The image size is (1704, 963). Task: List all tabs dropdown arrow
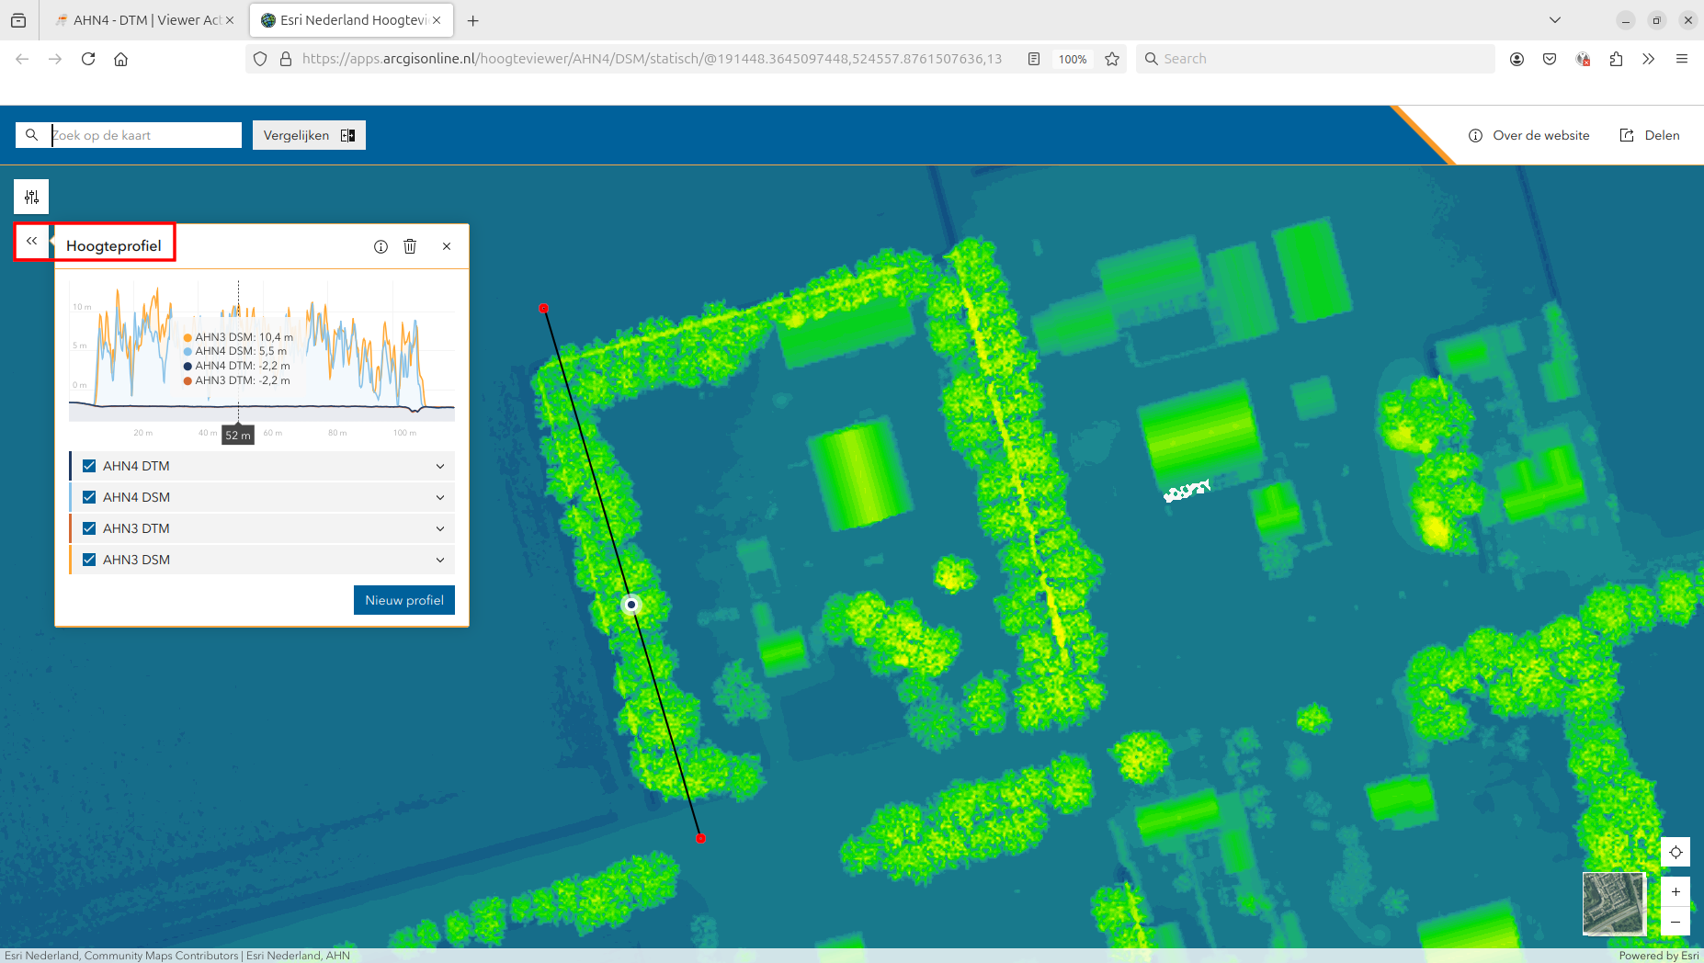(1555, 20)
